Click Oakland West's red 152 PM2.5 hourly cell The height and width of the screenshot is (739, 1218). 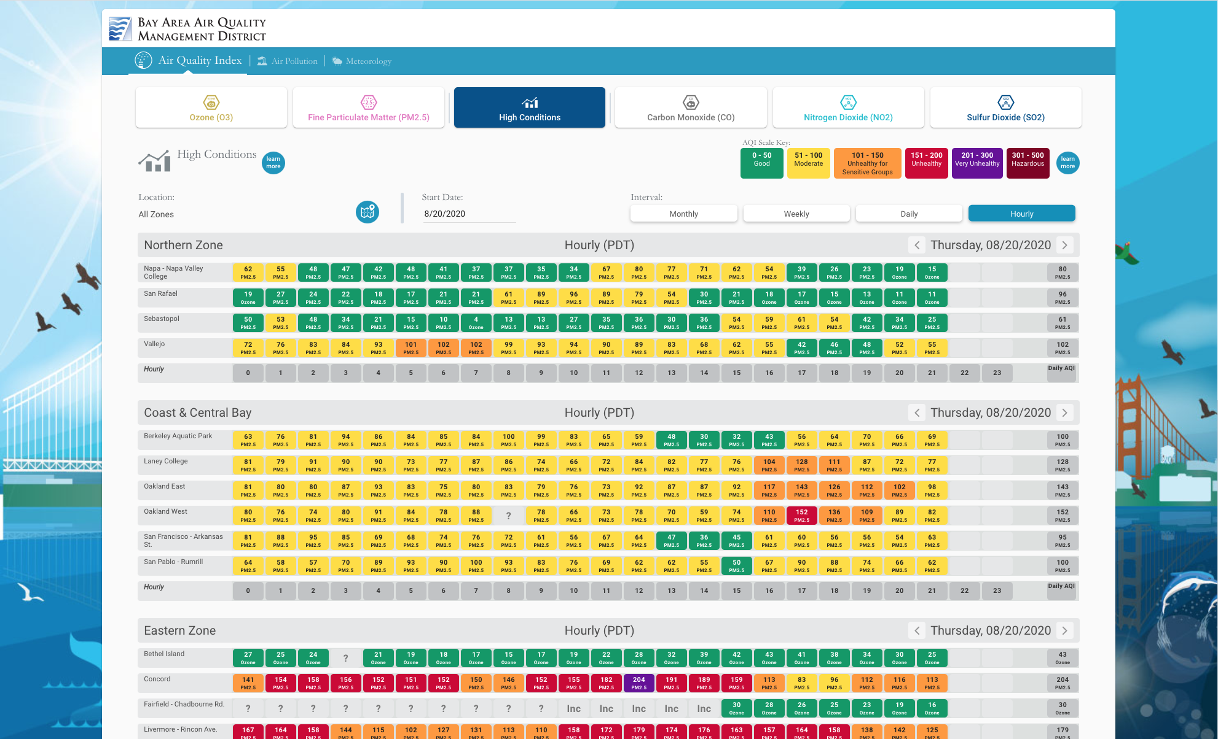(x=801, y=516)
